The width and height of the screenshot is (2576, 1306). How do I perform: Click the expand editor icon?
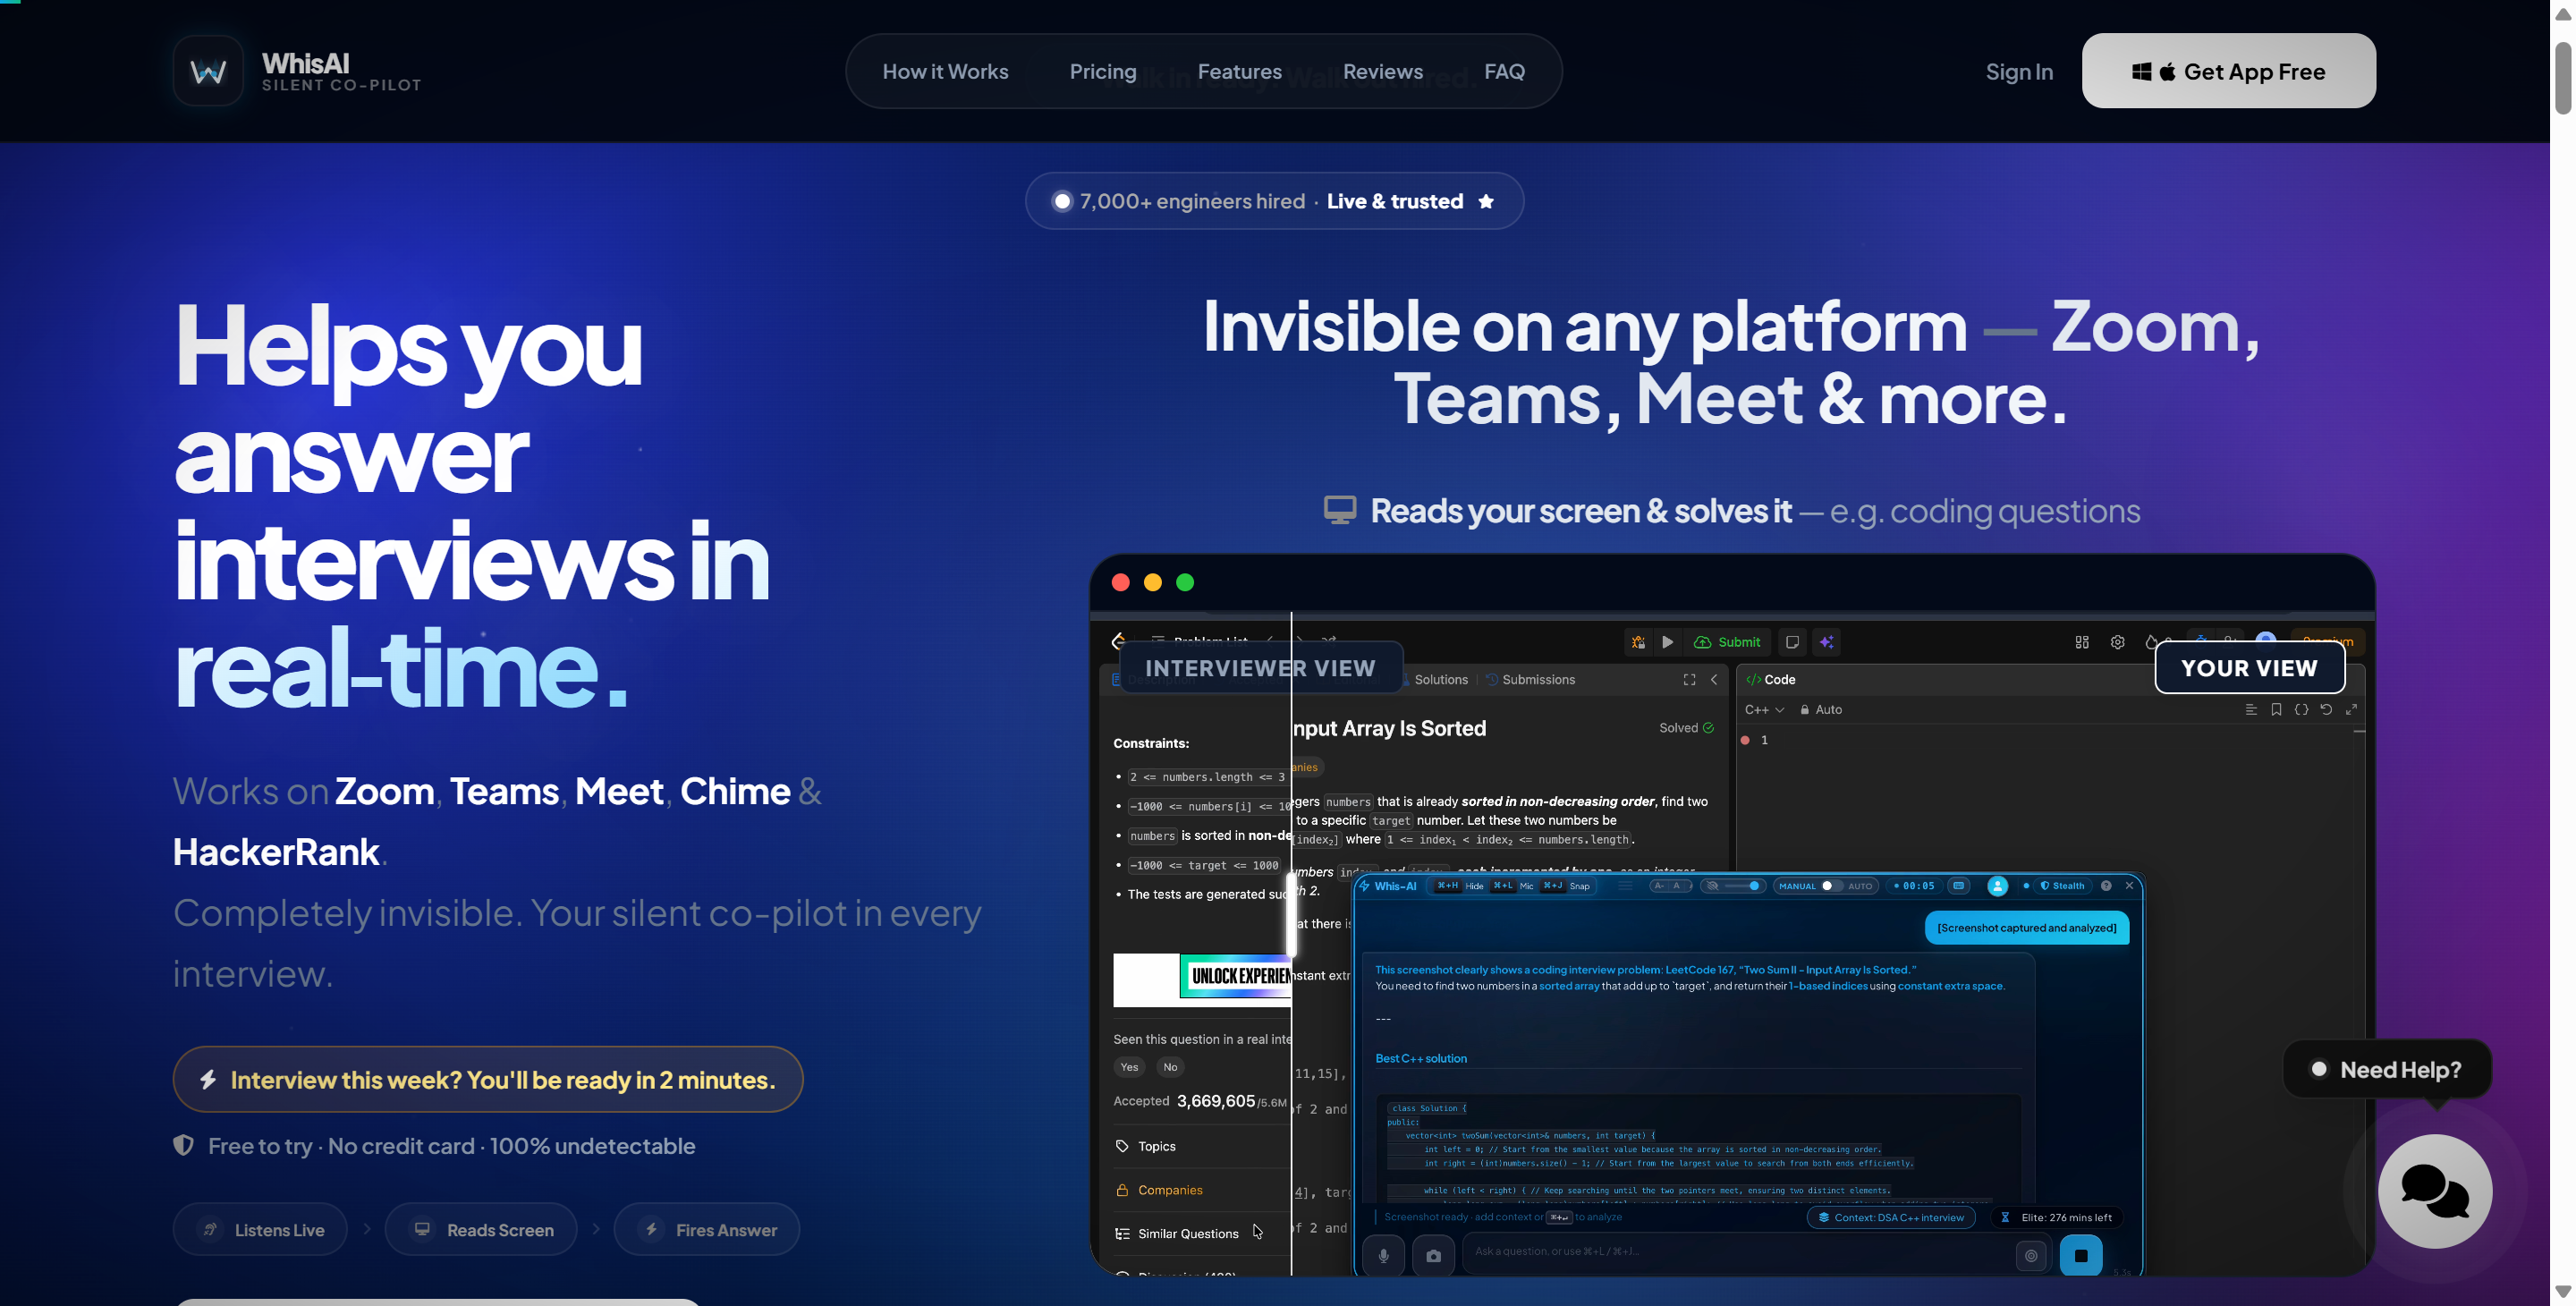point(2351,709)
